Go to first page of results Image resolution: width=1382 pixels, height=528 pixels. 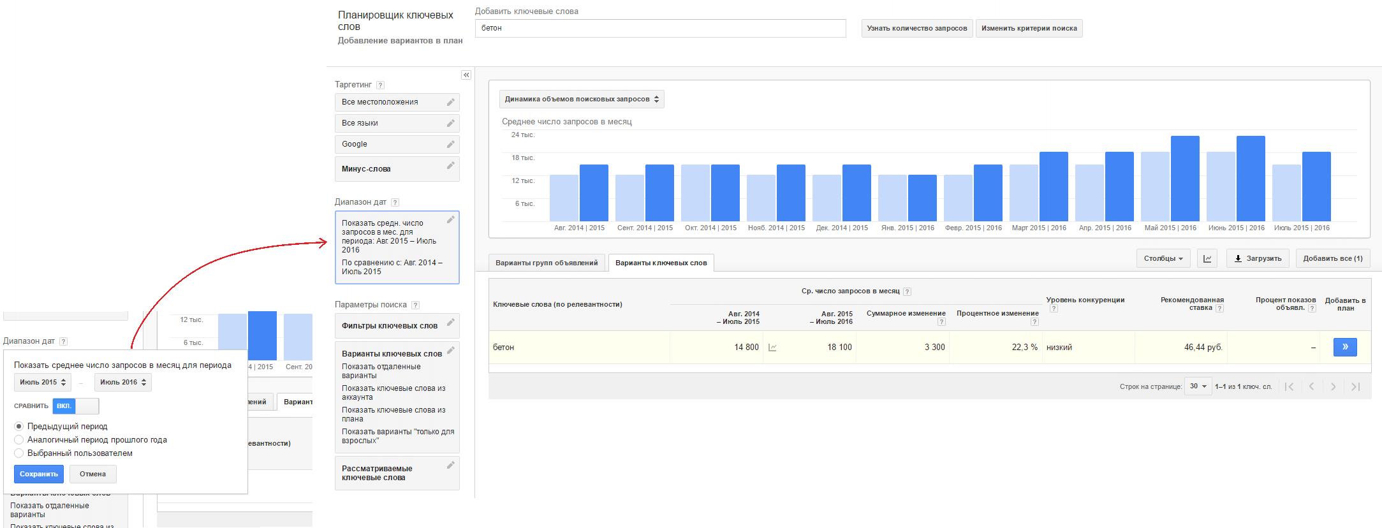click(x=1290, y=386)
